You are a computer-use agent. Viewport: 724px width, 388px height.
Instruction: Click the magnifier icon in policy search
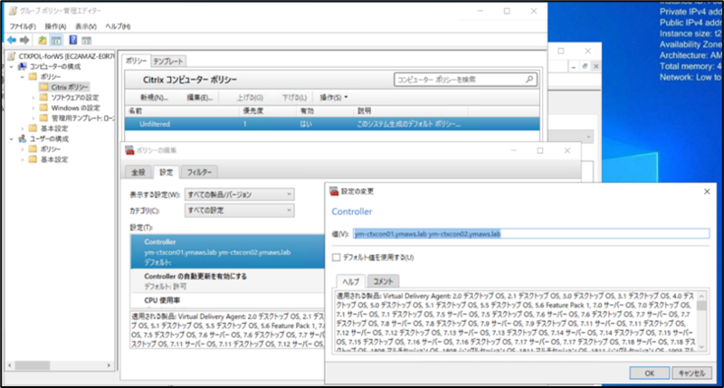[529, 80]
